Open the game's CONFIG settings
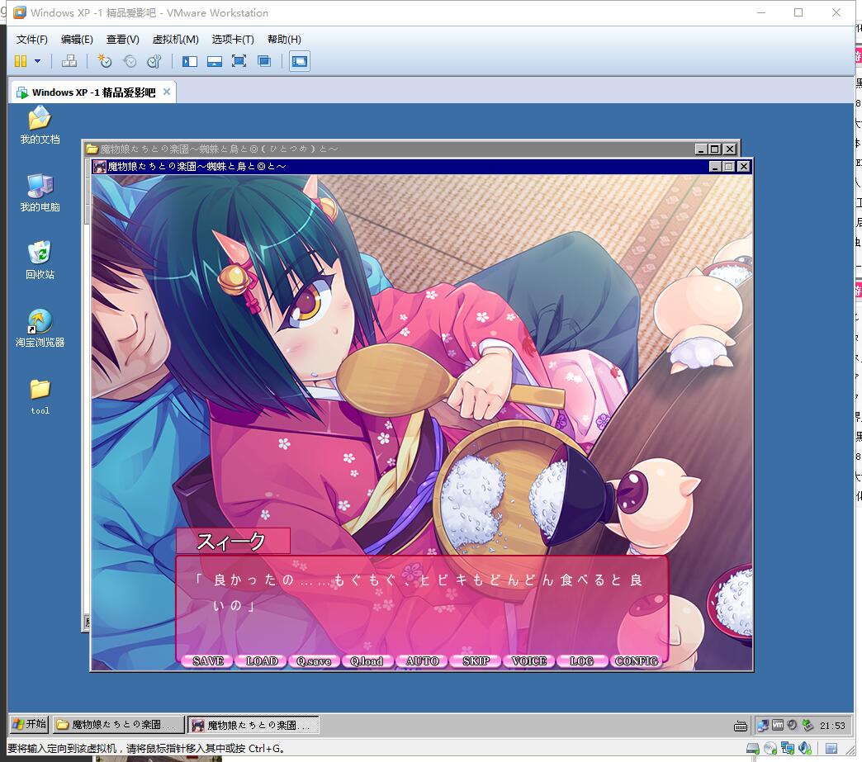 click(x=636, y=660)
